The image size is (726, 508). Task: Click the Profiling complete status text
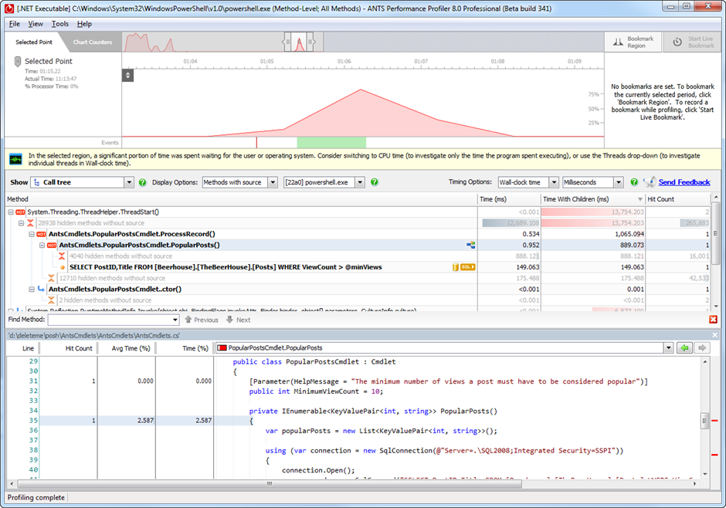pyautogui.click(x=36, y=497)
